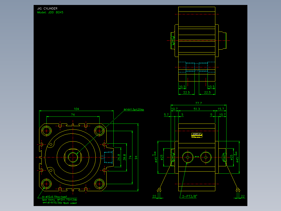Image resolution: width=281 pixels, height=211 pixels.
Task: Select the Model: JDD 80X5 label
Action: (50, 12)
